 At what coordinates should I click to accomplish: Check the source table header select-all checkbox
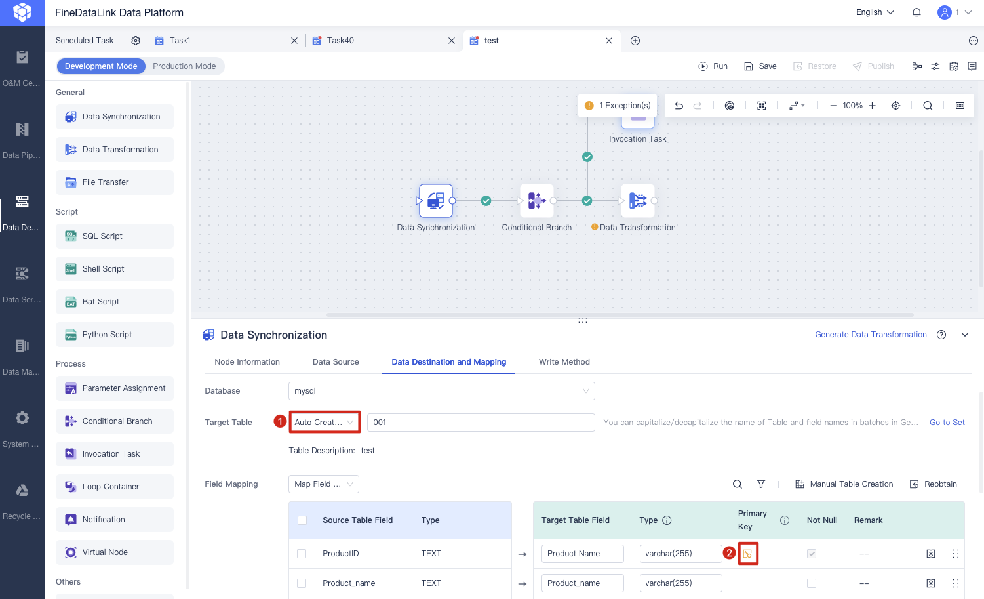coord(302,520)
